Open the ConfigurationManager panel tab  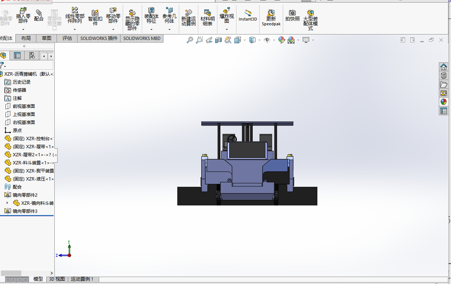(x=32, y=55)
